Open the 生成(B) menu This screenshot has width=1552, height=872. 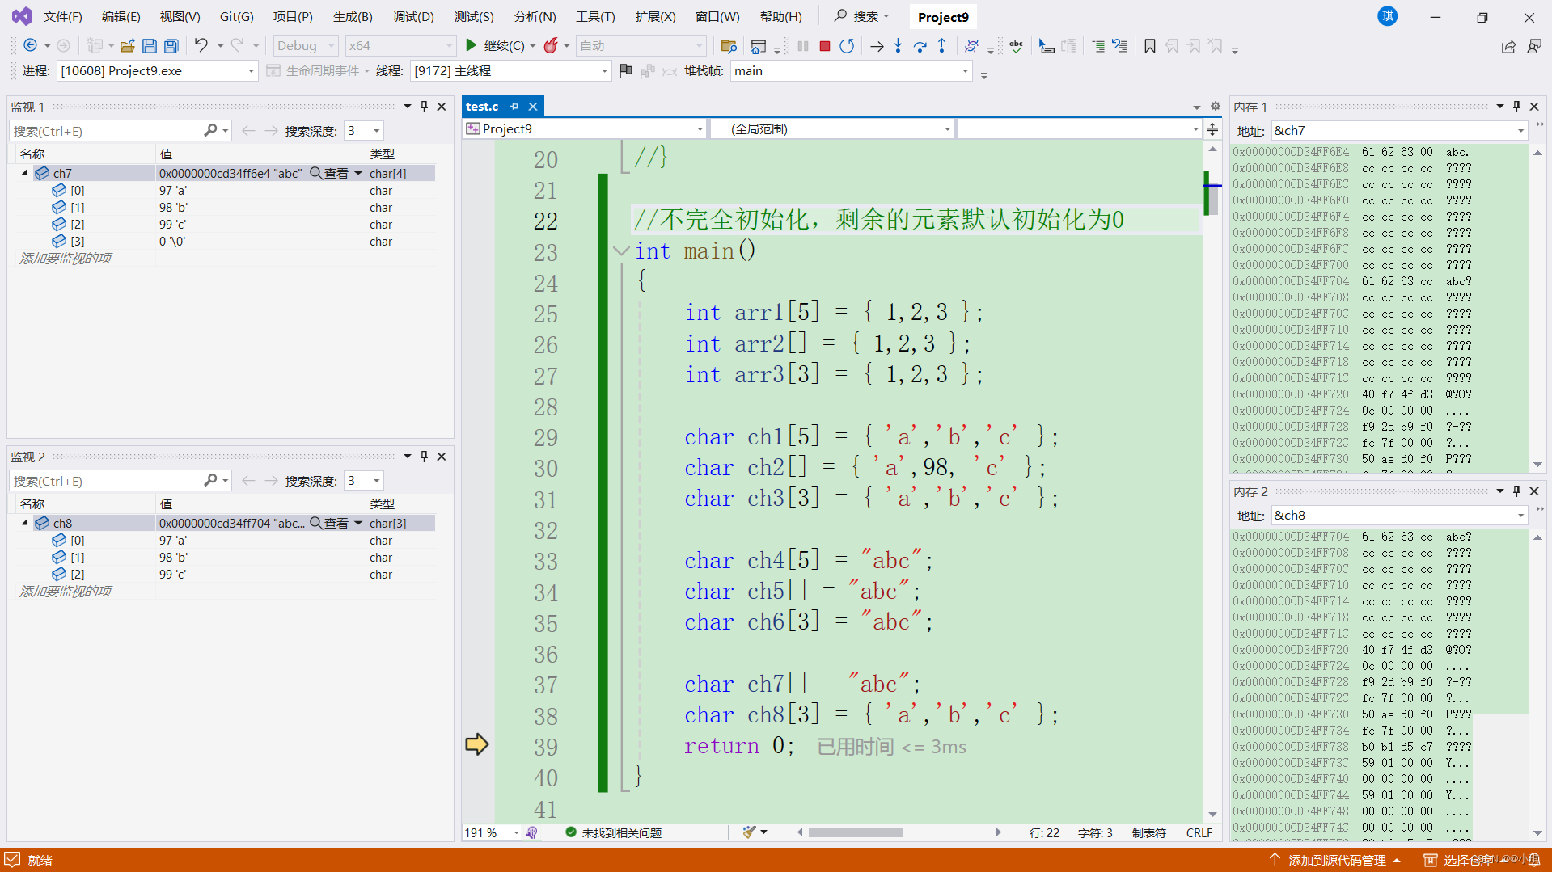click(x=353, y=17)
